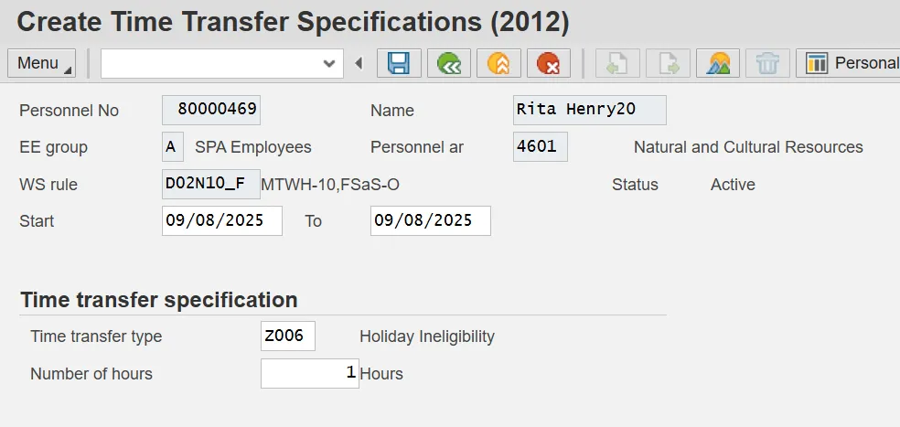Focus the Number of hours field
The width and height of the screenshot is (900, 427).
click(x=309, y=373)
